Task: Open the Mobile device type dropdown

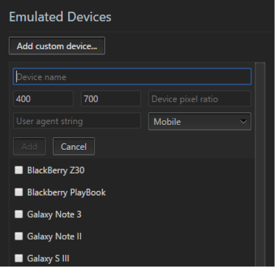Action: (200, 121)
